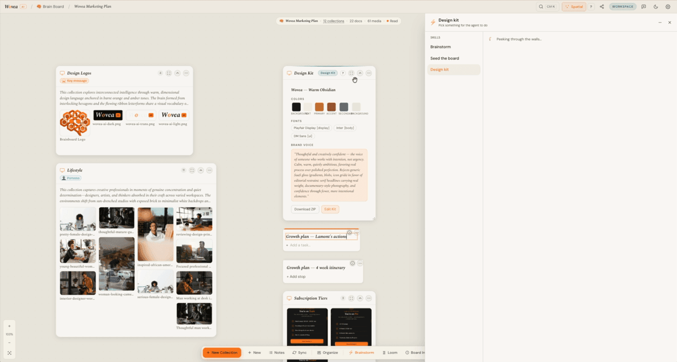Select the black Background color swatch

click(296, 107)
